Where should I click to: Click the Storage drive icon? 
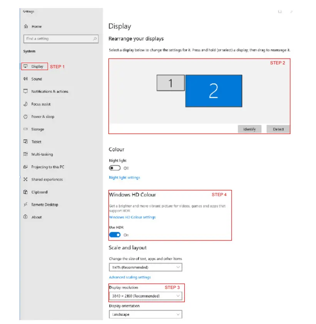coord(25,129)
